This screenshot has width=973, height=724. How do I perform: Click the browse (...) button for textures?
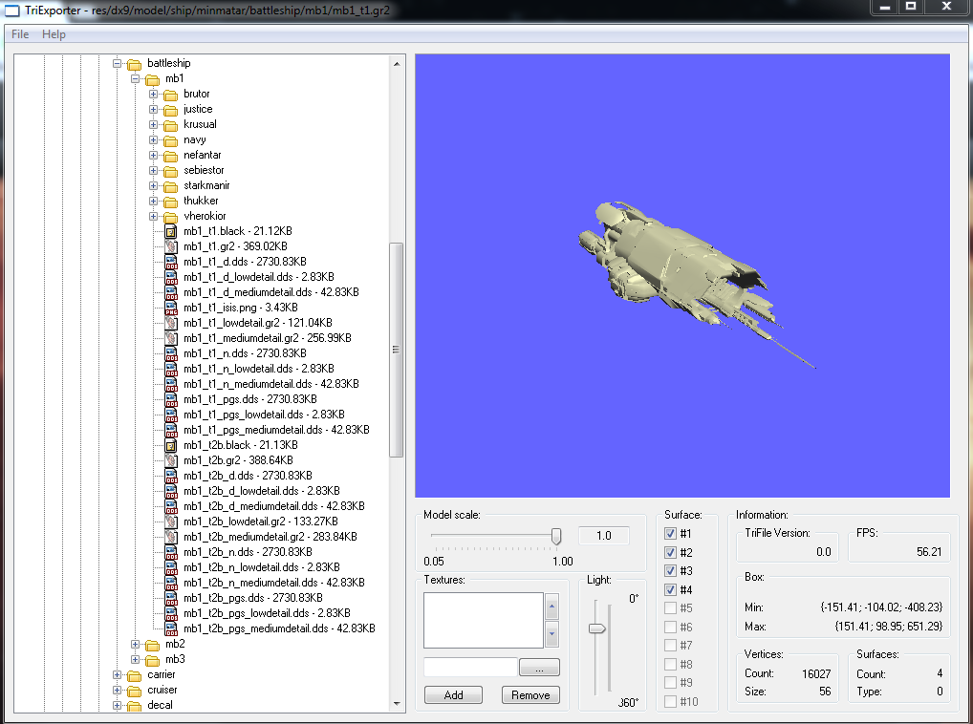pos(539,668)
